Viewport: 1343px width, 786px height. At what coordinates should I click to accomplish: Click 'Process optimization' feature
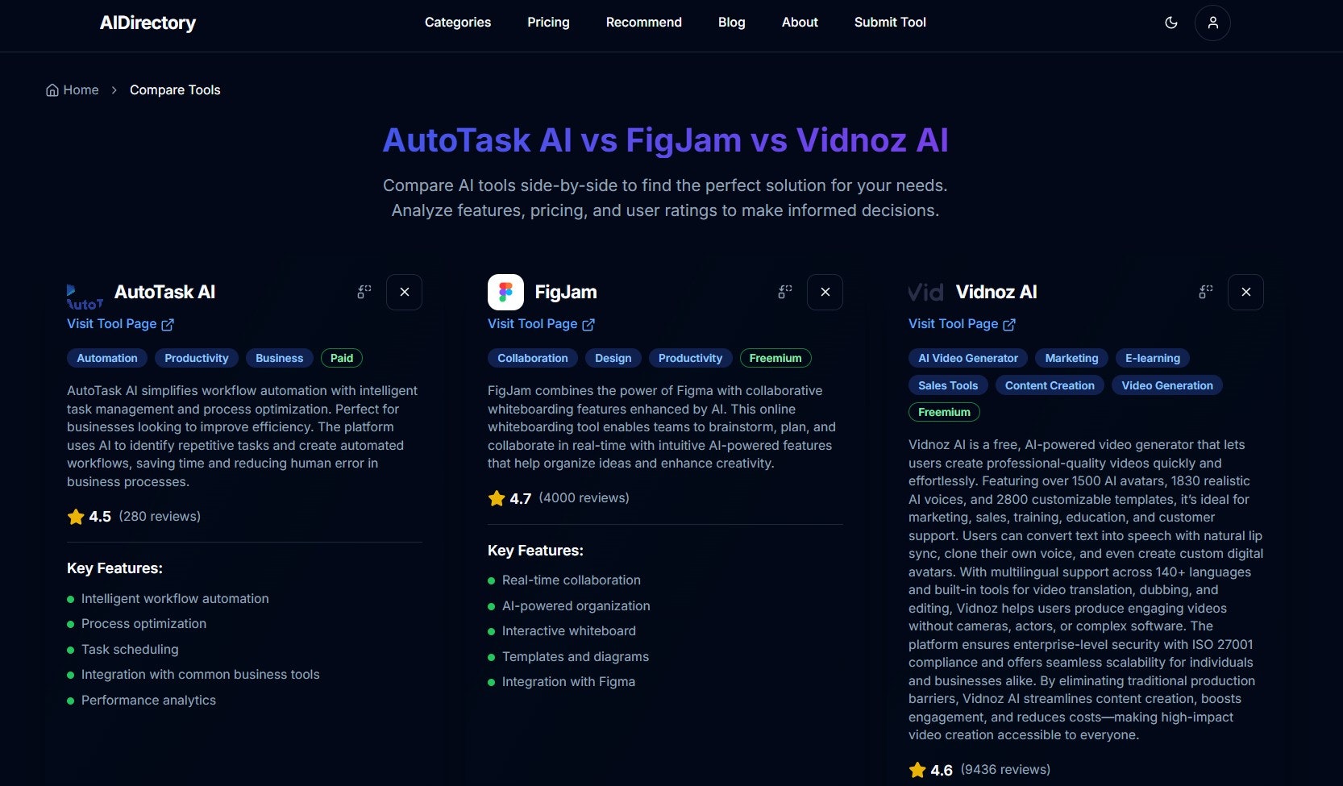click(x=143, y=624)
